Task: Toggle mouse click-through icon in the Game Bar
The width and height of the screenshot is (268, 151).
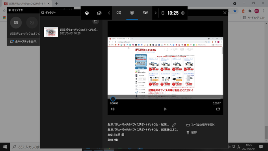Action: coord(163,13)
